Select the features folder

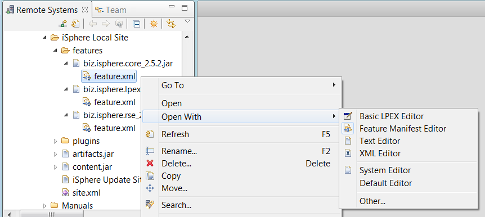pyautogui.click(x=88, y=51)
